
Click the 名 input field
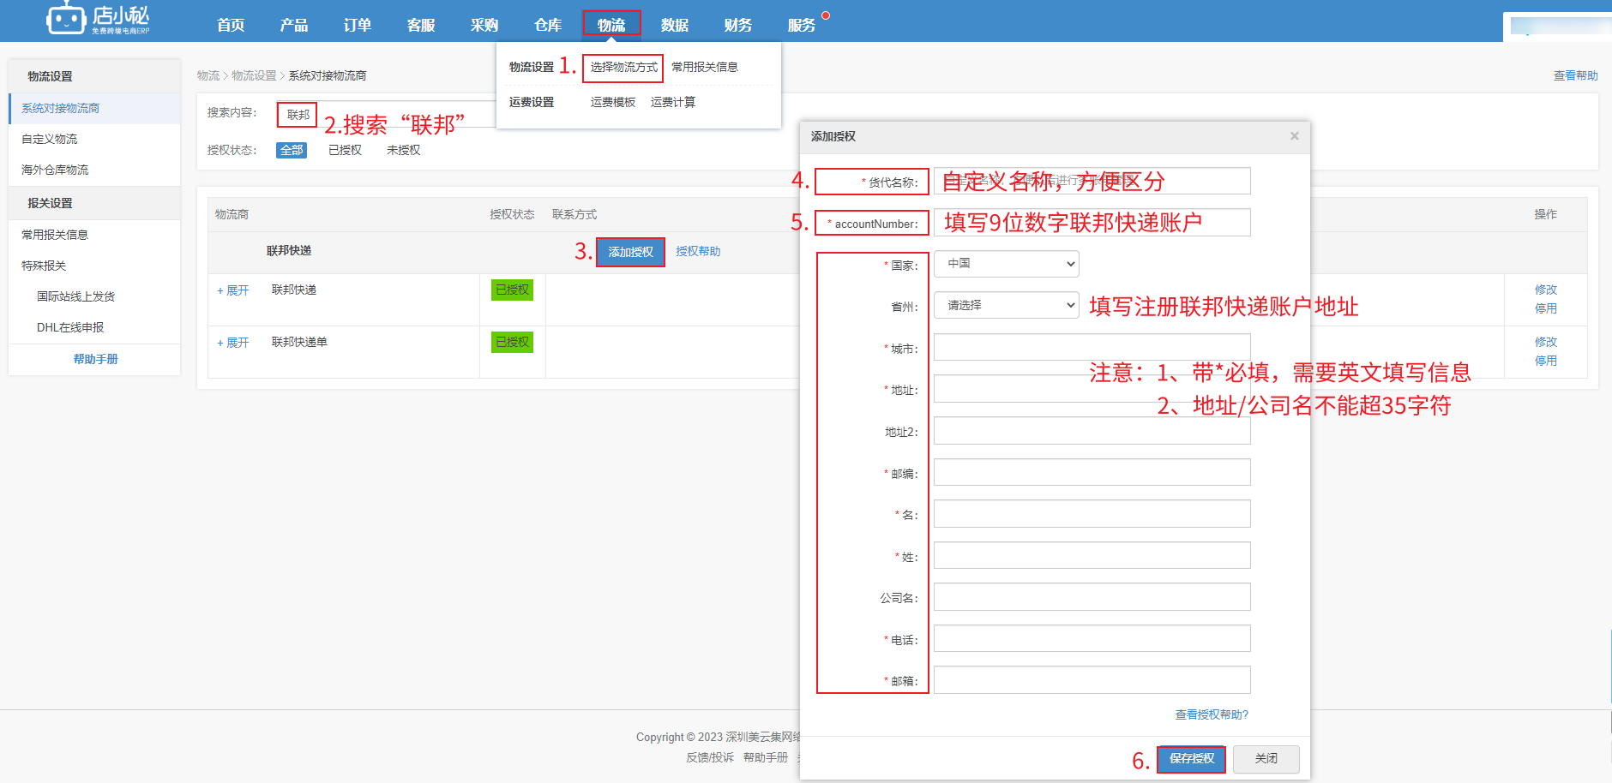1092,513
